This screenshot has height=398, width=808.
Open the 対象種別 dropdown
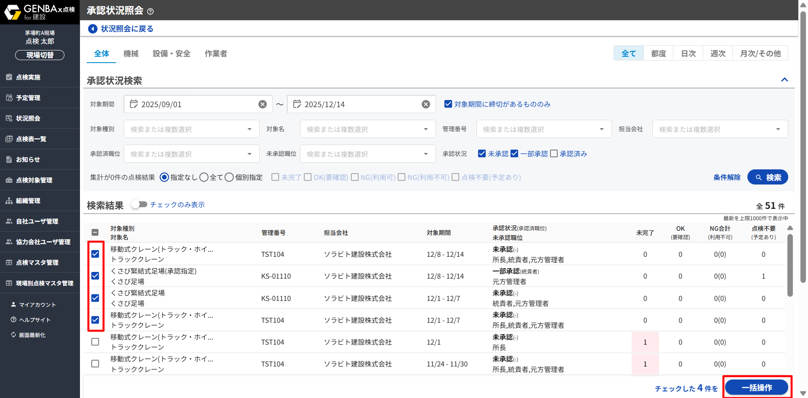tap(191, 129)
